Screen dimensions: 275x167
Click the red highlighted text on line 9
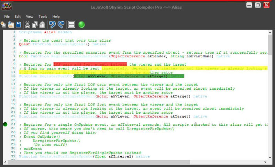90,64
